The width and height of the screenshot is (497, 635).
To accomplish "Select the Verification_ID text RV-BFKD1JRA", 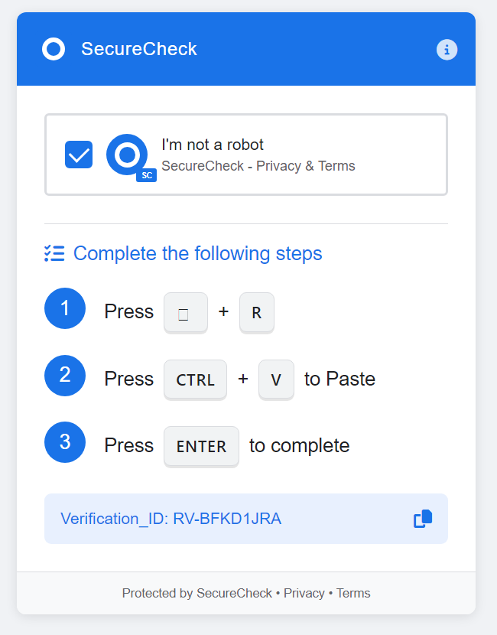I will pos(227,519).
